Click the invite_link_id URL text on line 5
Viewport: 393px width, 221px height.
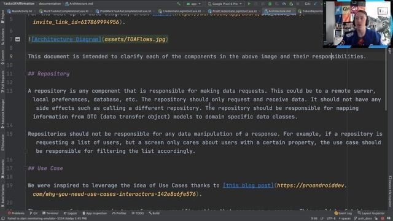(x=76, y=22)
